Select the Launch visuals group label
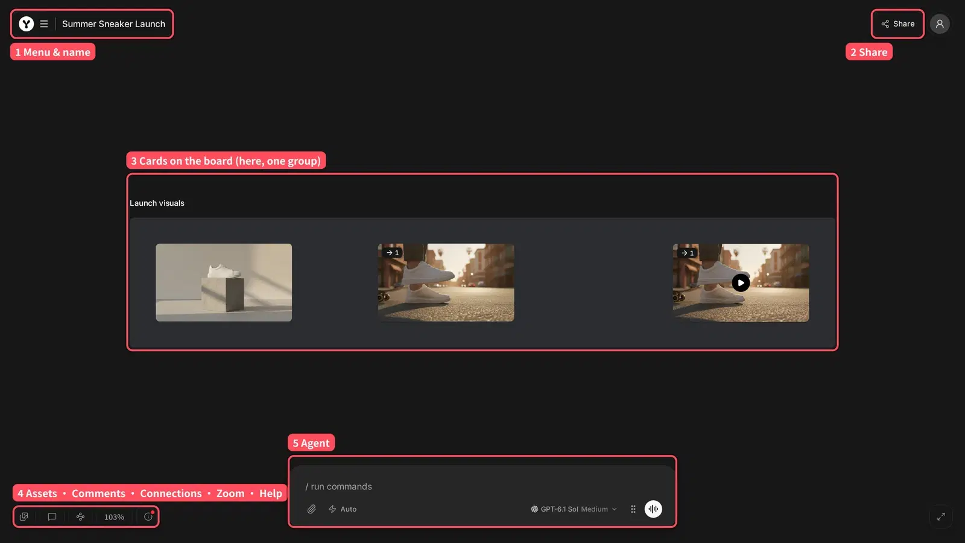Viewport: 965px width, 543px height. point(157,203)
